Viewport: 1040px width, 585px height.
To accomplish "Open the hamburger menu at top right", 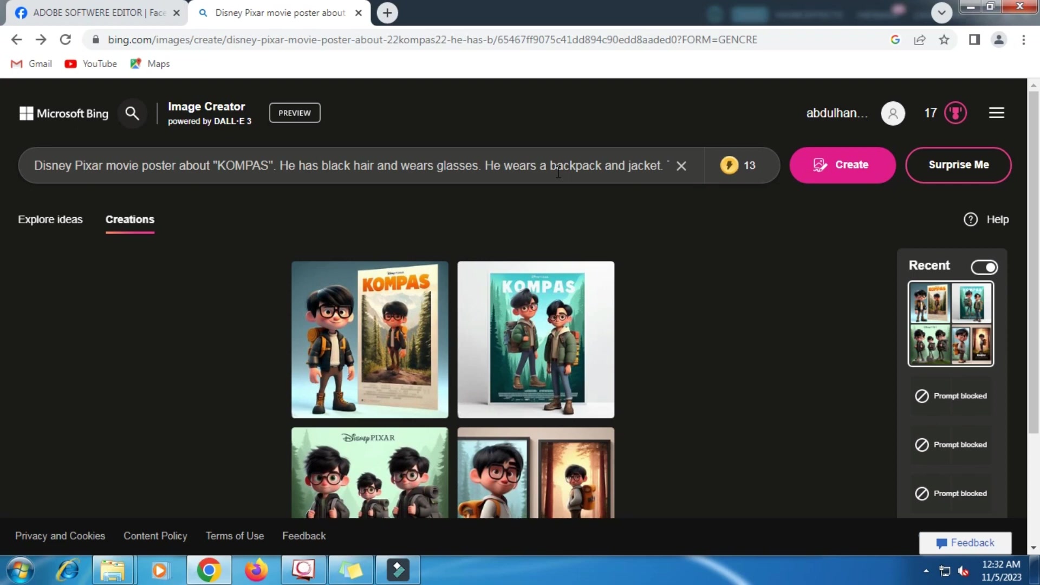I will point(997,113).
